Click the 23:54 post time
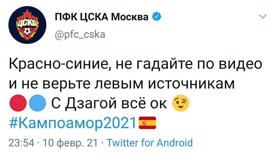 click(x=21, y=143)
